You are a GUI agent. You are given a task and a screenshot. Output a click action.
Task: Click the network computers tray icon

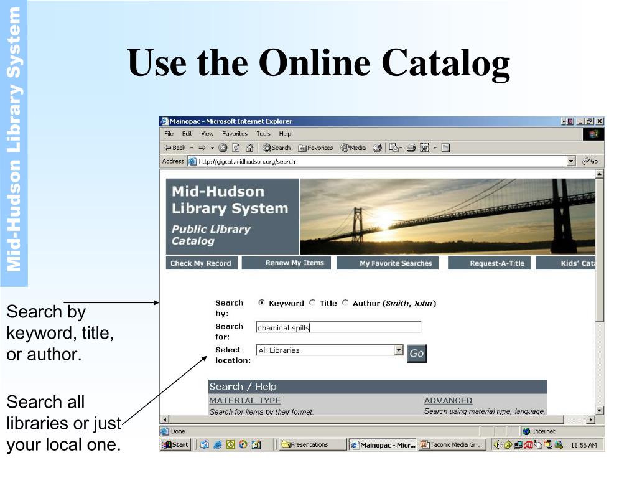tap(518, 444)
